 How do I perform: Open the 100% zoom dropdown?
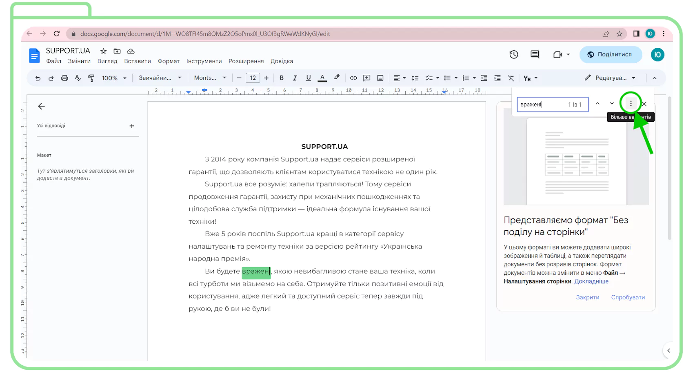[x=114, y=78]
